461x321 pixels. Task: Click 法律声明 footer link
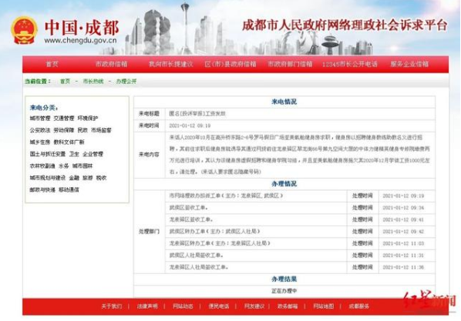point(147,306)
